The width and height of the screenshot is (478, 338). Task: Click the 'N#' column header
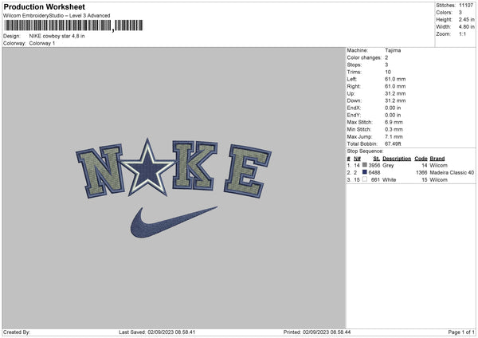(x=357, y=159)
